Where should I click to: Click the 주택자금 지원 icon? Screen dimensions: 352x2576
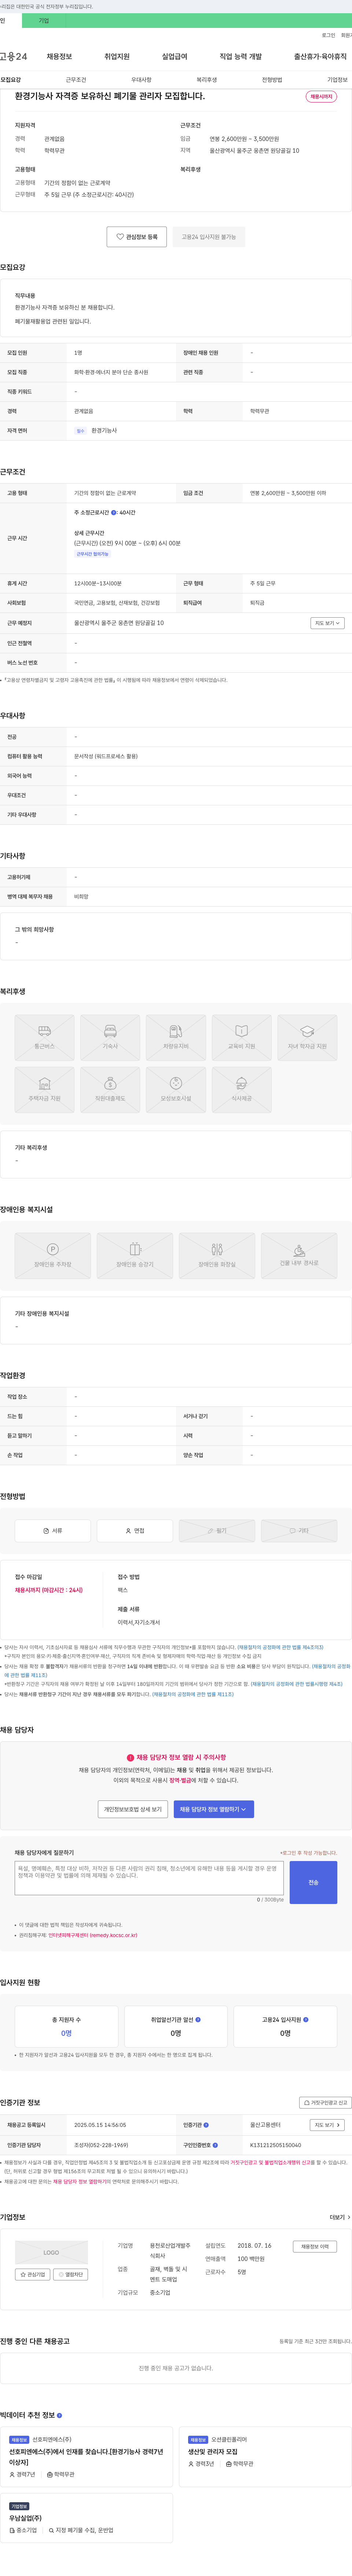coord(45,1090)
